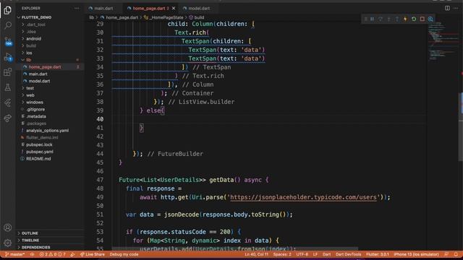
Task: Open the .gitignore file
Action: (35, 109)
